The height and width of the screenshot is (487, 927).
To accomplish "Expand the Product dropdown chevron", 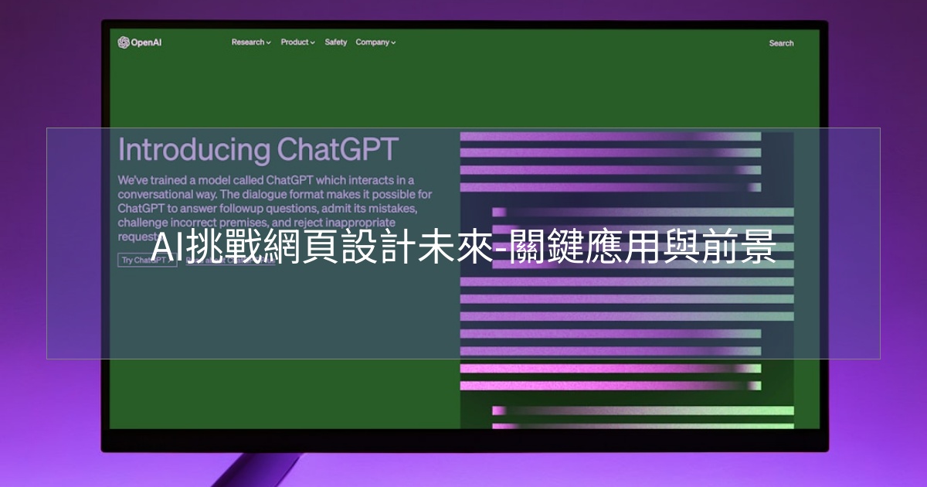I will pyautogui.click(x=313, y=43).
